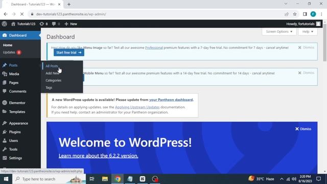Expand Screen Options dropdown
The image size is (327, 184).
point(279,32)
